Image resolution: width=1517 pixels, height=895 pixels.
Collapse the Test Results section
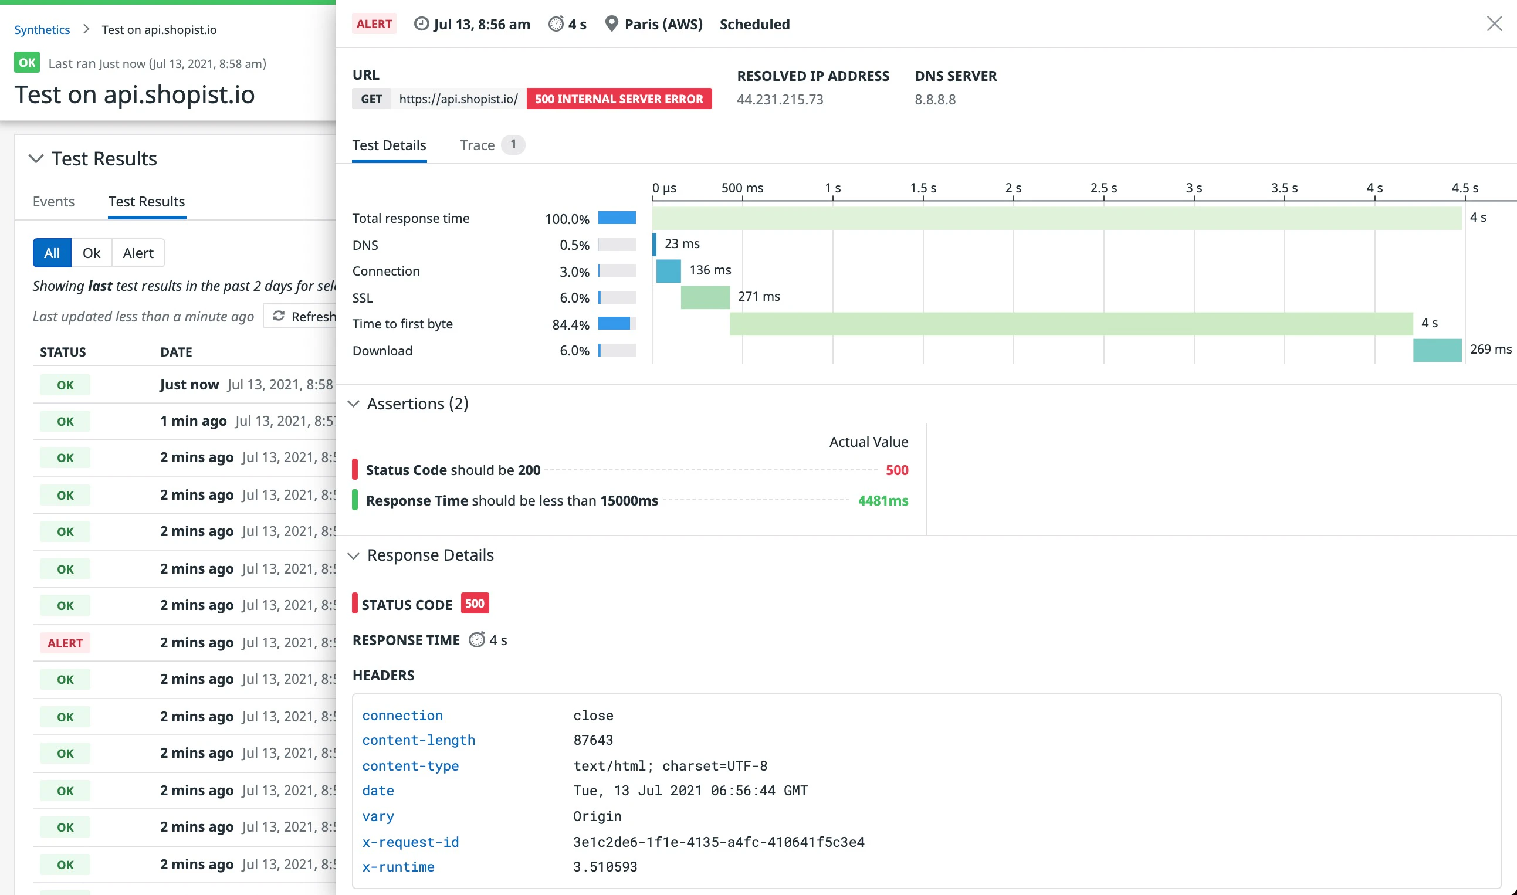37,158
